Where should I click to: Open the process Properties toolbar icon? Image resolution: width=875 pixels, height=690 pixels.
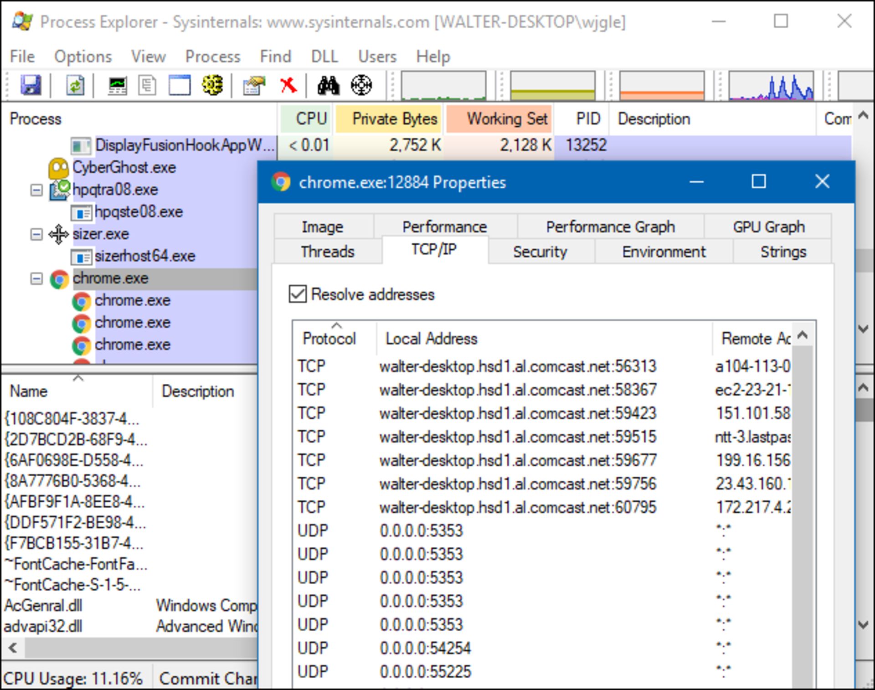[x=254, y=85]
